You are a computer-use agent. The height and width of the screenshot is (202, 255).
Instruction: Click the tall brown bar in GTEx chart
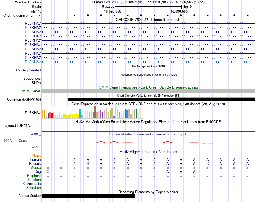pos(95,112)
